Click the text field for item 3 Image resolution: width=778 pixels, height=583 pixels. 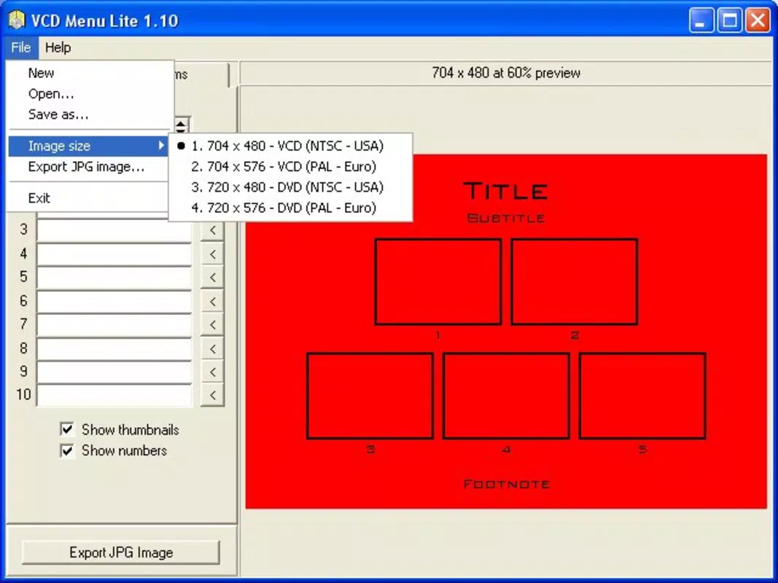click(x=114, y=230)
